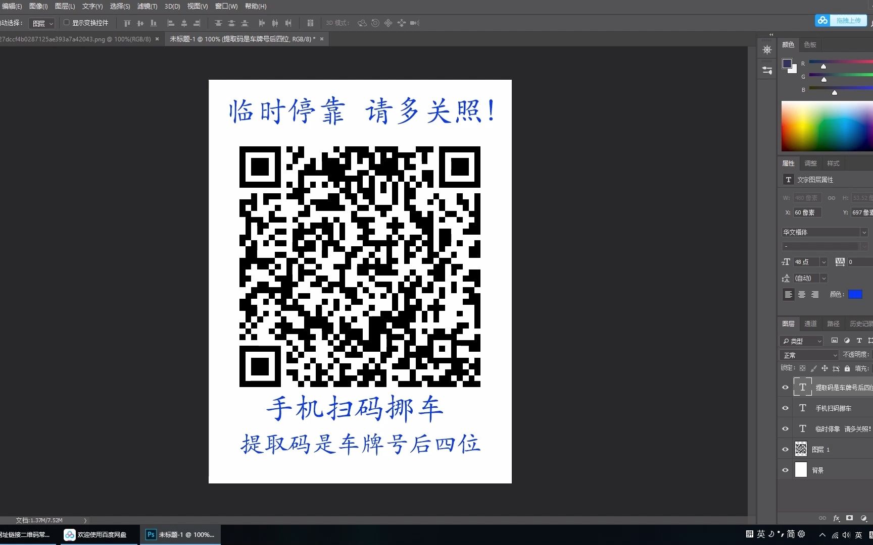Center align text button

coord(802,294)
